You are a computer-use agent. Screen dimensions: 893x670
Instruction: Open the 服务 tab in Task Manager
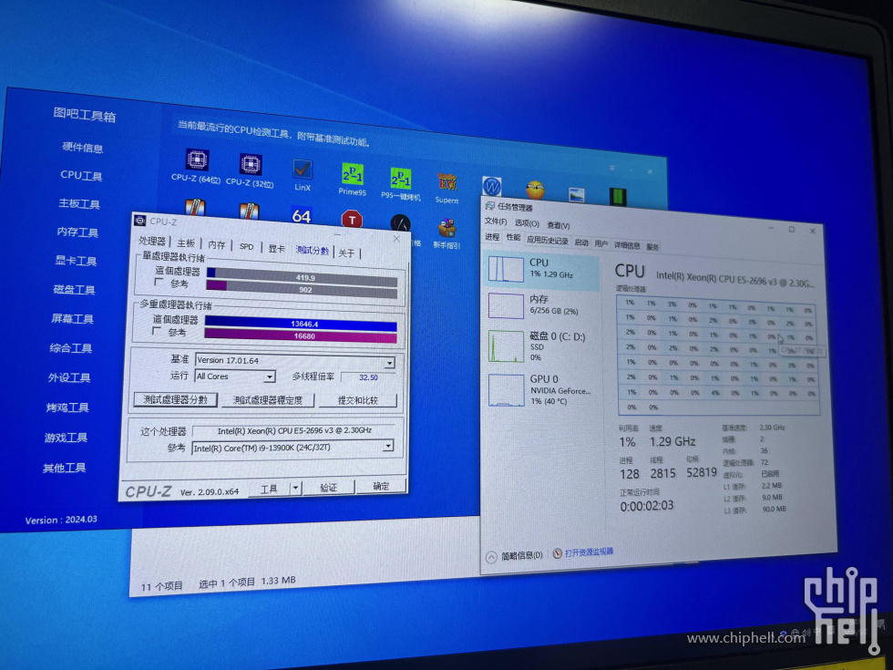(x=652, y=247)
